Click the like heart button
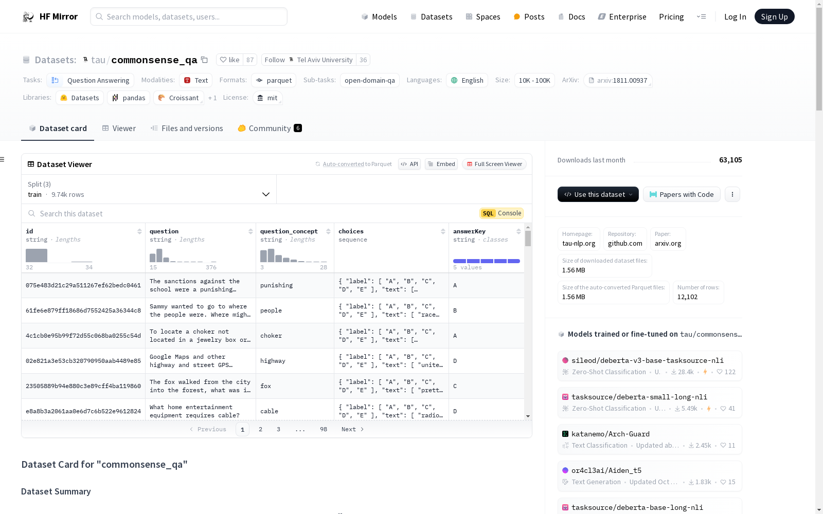 (x=229, y=60)
